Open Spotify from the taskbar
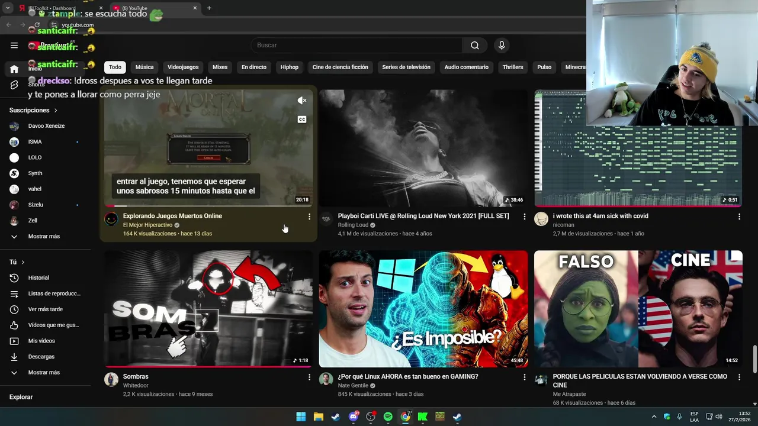Image resolution: width=758 pixels, height=426 pixels. coord(388,417)
